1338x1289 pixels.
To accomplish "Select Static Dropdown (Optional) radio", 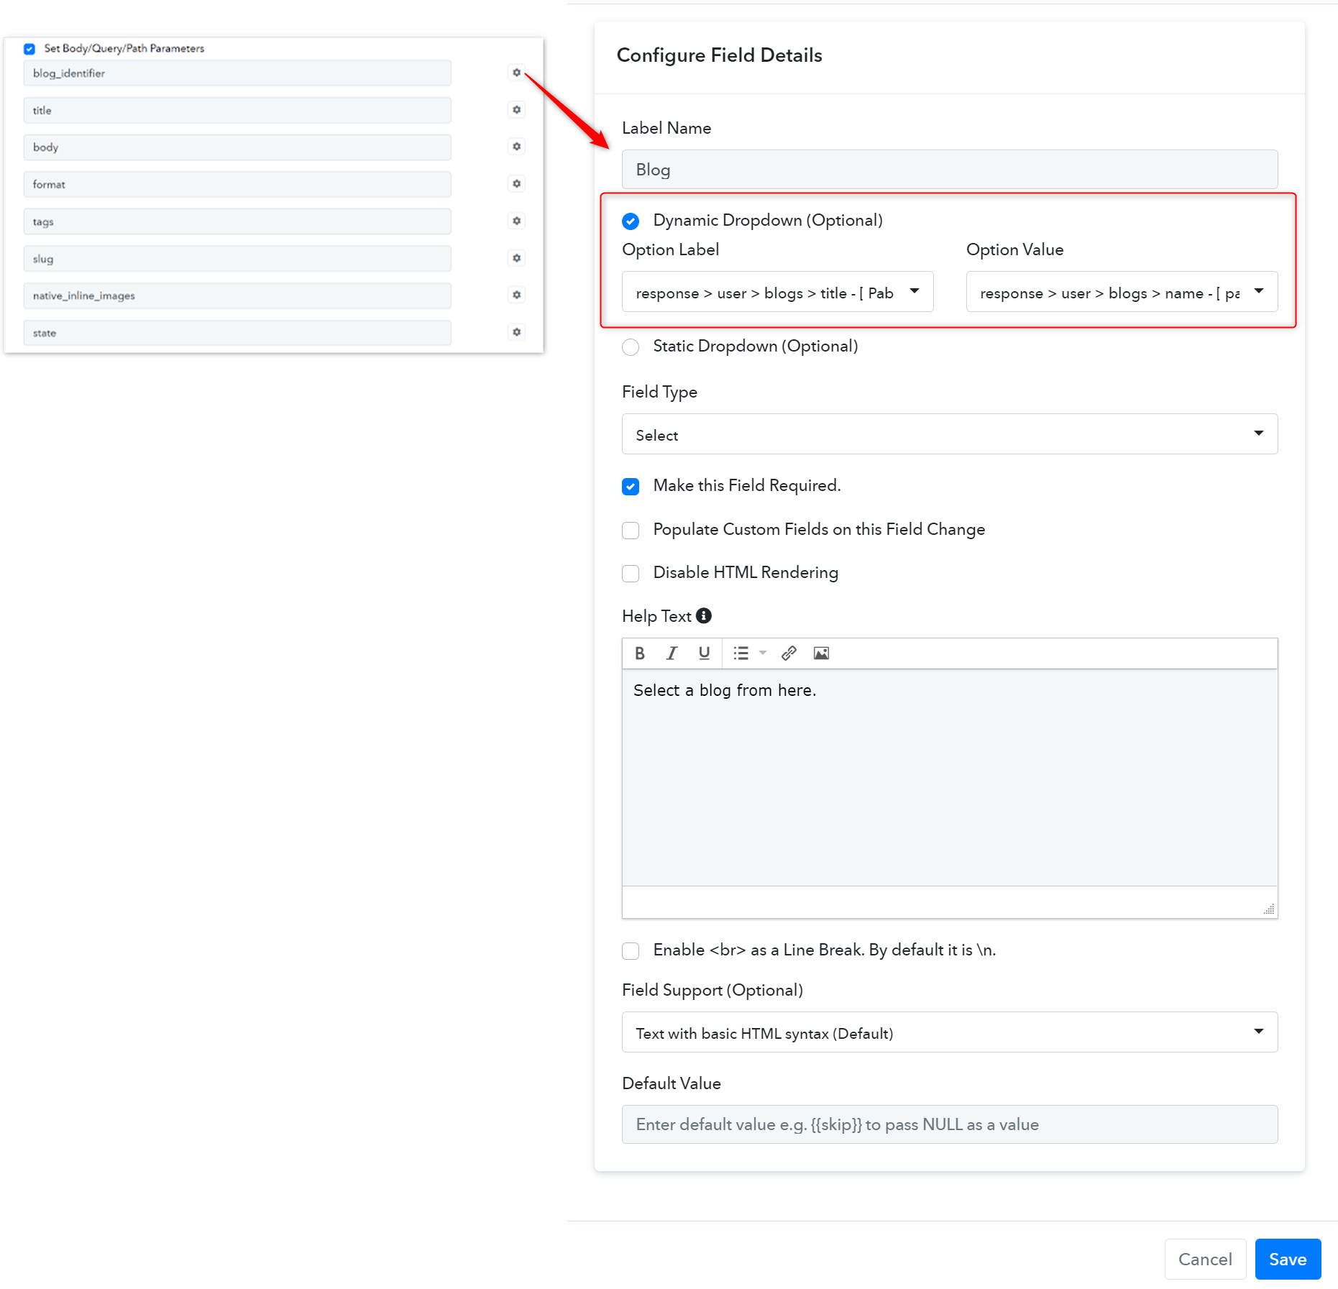I will [631, 347].
